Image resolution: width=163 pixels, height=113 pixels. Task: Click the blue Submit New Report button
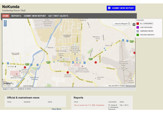pos(121,8)
